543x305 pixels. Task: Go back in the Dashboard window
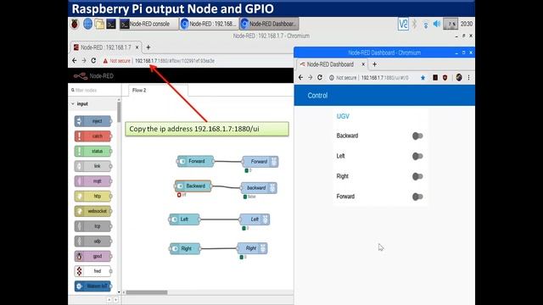tap(300, 77)
